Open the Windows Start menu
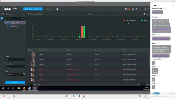 (2, 88)
